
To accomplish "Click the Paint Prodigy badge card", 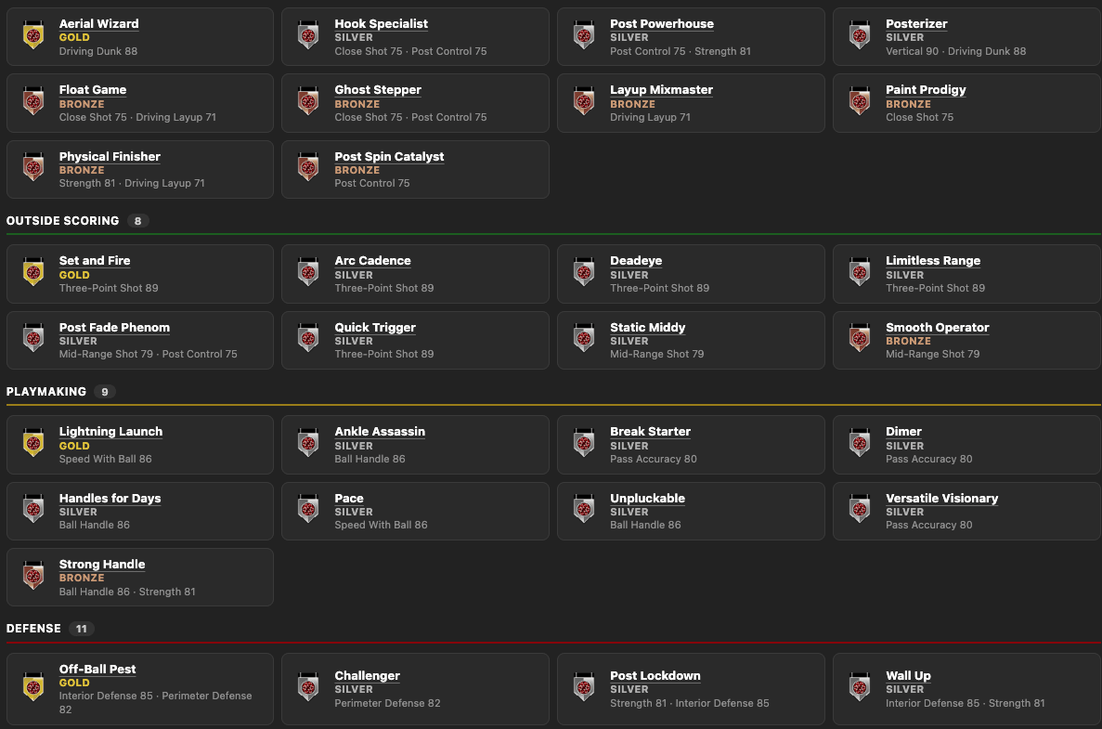I will pos(966,103).
